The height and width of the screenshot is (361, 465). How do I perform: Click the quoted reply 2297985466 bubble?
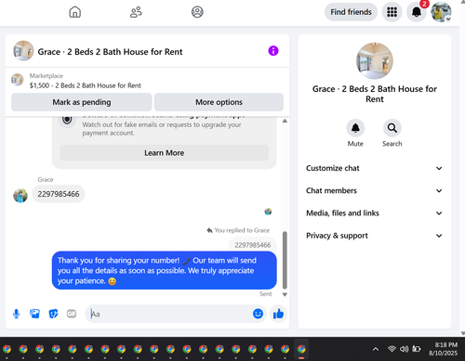[253, 245]
